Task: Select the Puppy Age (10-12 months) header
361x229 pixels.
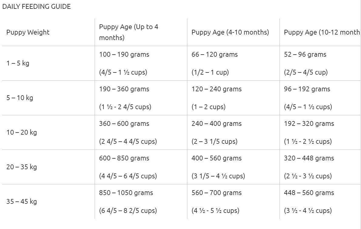Action: [322, 32]
